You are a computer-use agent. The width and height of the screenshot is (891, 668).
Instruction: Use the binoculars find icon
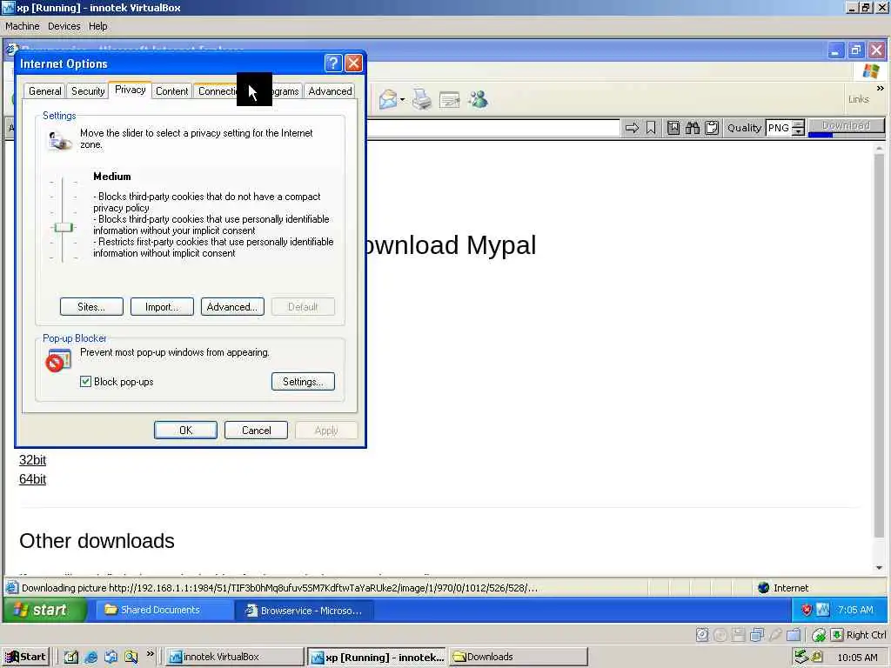click(692, 128)
